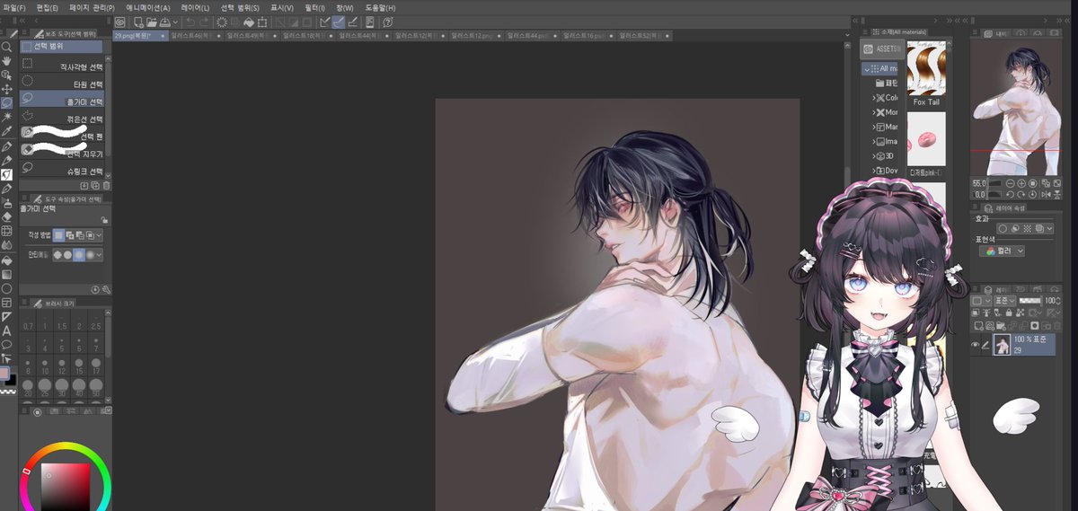Open 편집(E) menu

[48, 7]
